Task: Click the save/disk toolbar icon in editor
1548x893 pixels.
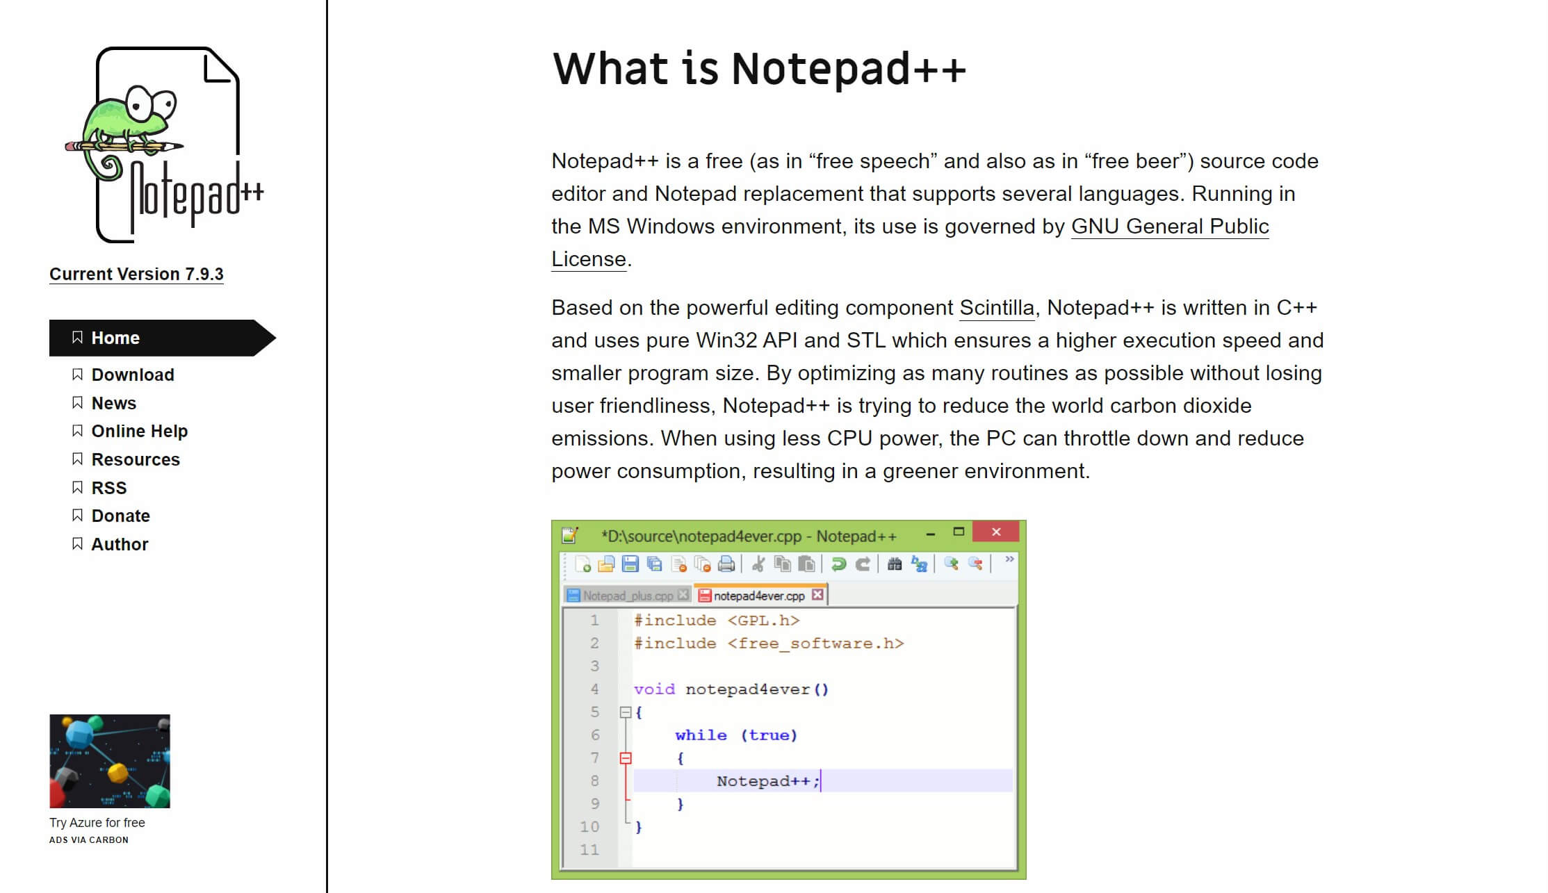Action: 628,564
